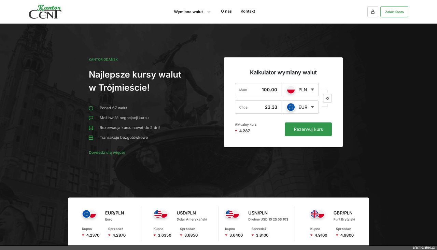Click the bookmark icon next to Rezerwacja kursu
Screen dimensions: 437x250
click(91, 128)
